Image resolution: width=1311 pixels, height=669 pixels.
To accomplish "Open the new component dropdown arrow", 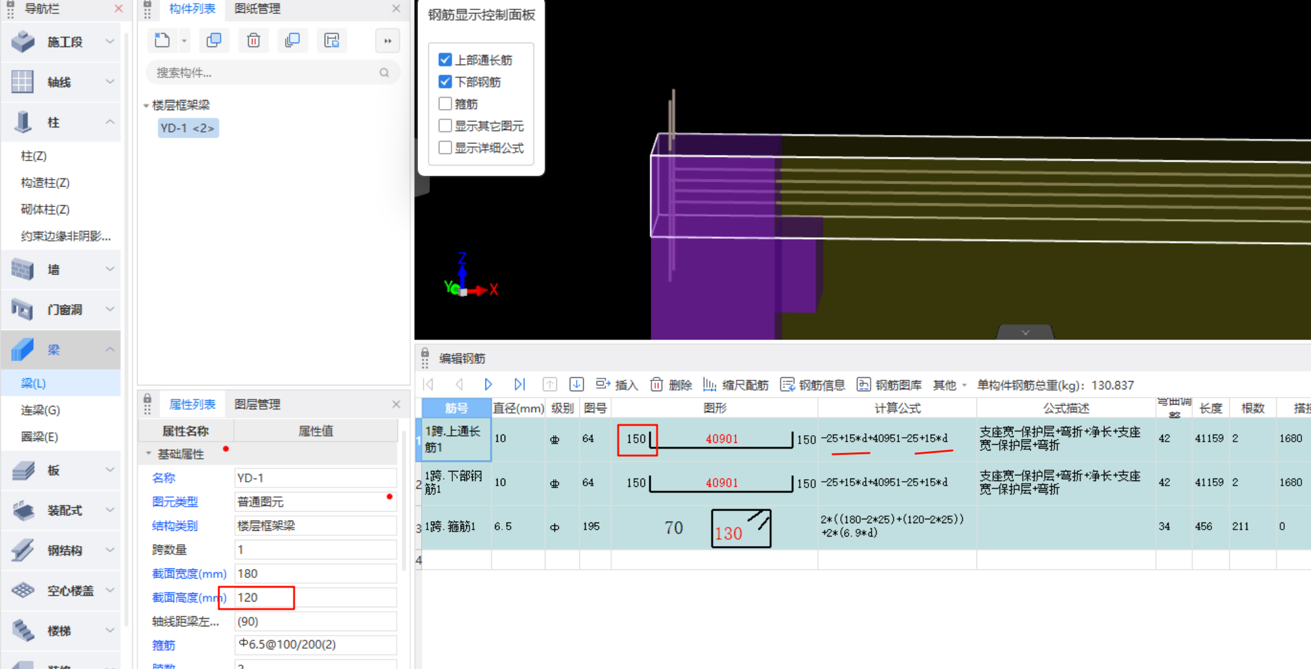I will 184,41.
